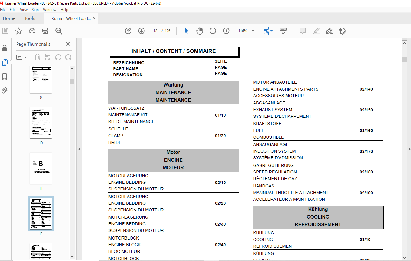This screenshot has height=261, width=411.
Task: Close the Kramer Wheel Load document tab
Action: (x=94, y=18)
